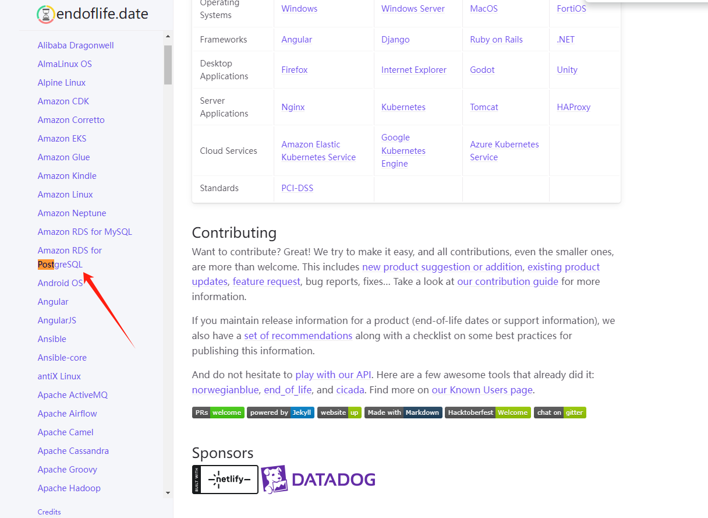Open Amazon Linux in the sidebar

click(65, 195)
